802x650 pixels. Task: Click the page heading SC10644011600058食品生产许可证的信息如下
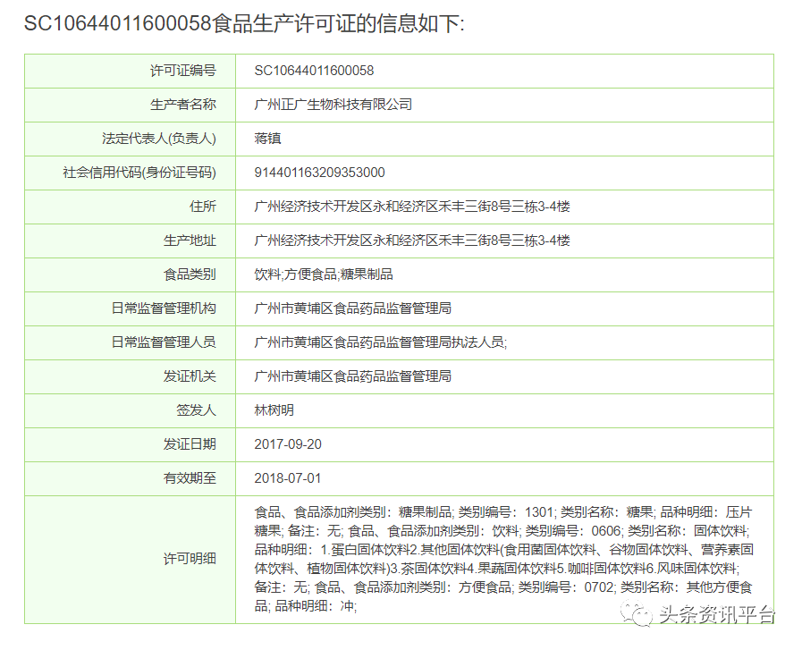[x=244, y=23]
